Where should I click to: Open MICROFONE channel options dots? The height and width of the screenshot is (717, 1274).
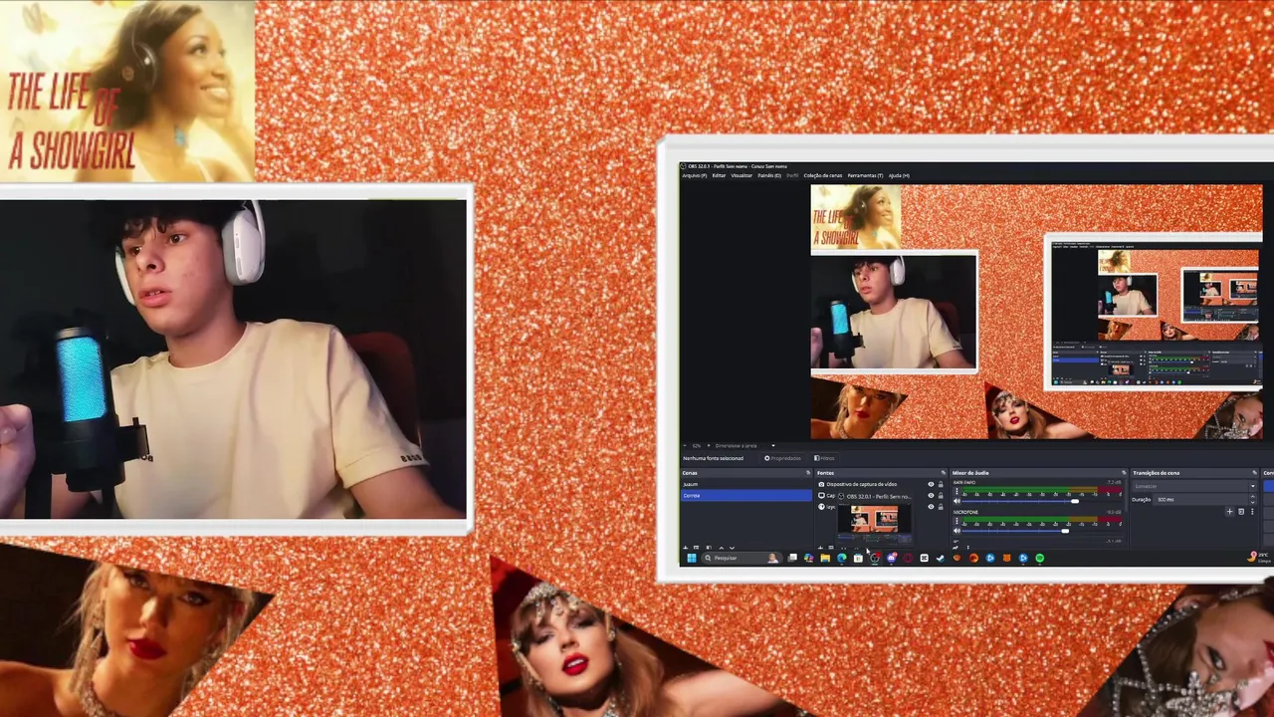[x=956, y=521]
